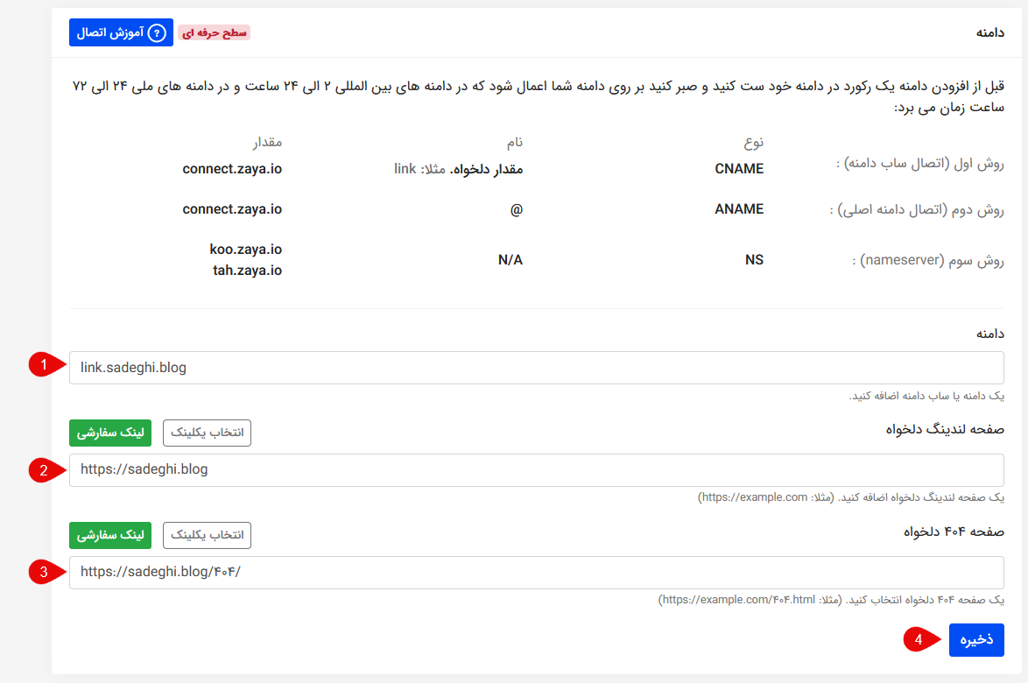Click the tah.zaya.io nameserver value
This screenshot has width=1028, height=683.
coord(247,271)
